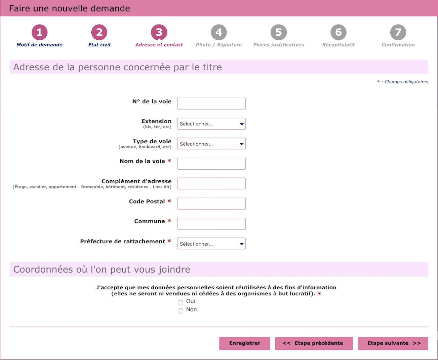
Task: Select the Oui radio button
Action: 181,302
